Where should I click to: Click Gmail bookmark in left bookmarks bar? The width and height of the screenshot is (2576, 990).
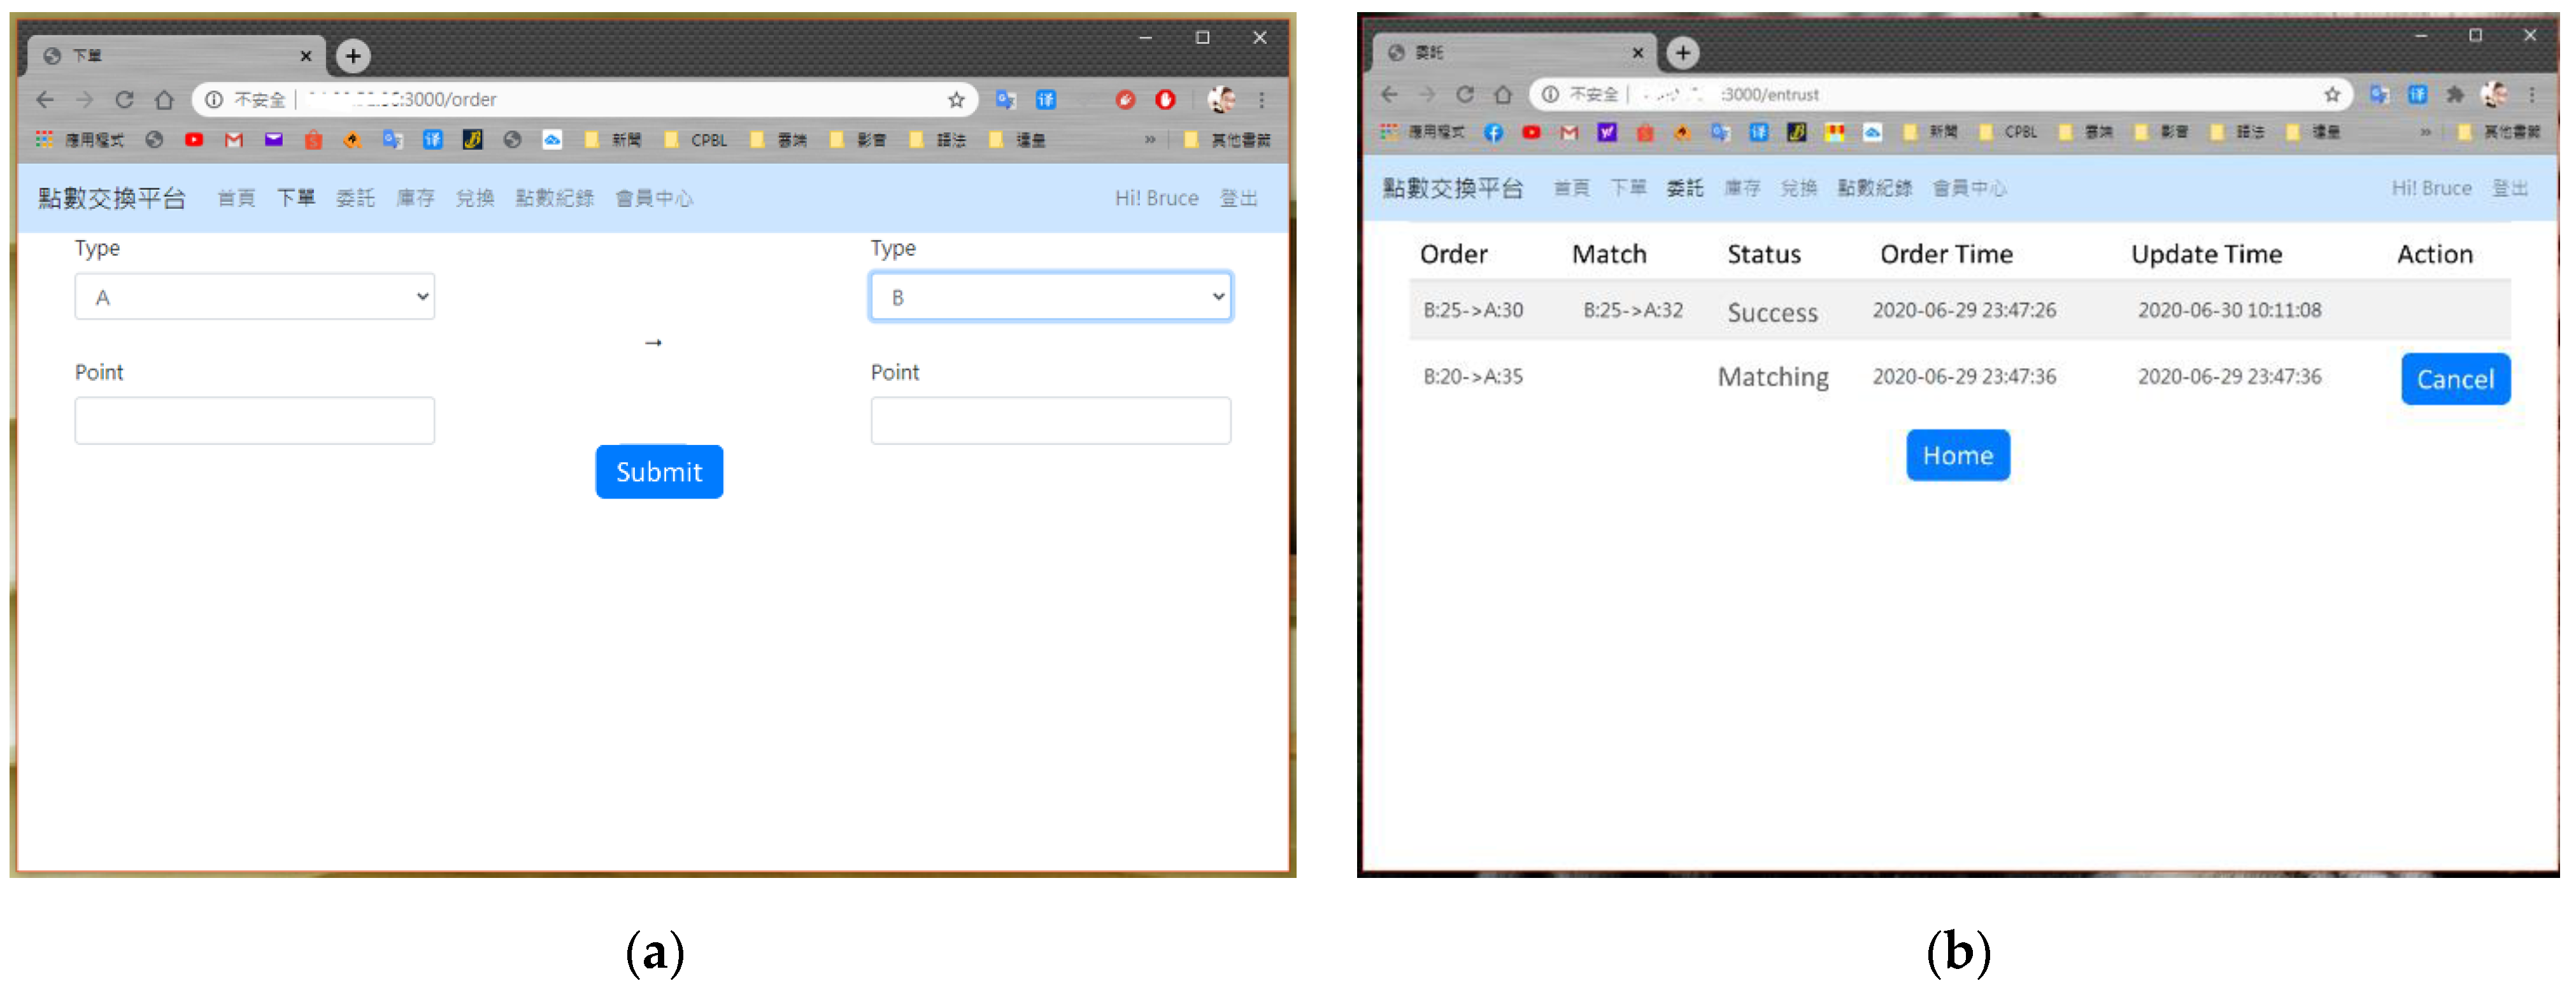click(x=234, y=140)
